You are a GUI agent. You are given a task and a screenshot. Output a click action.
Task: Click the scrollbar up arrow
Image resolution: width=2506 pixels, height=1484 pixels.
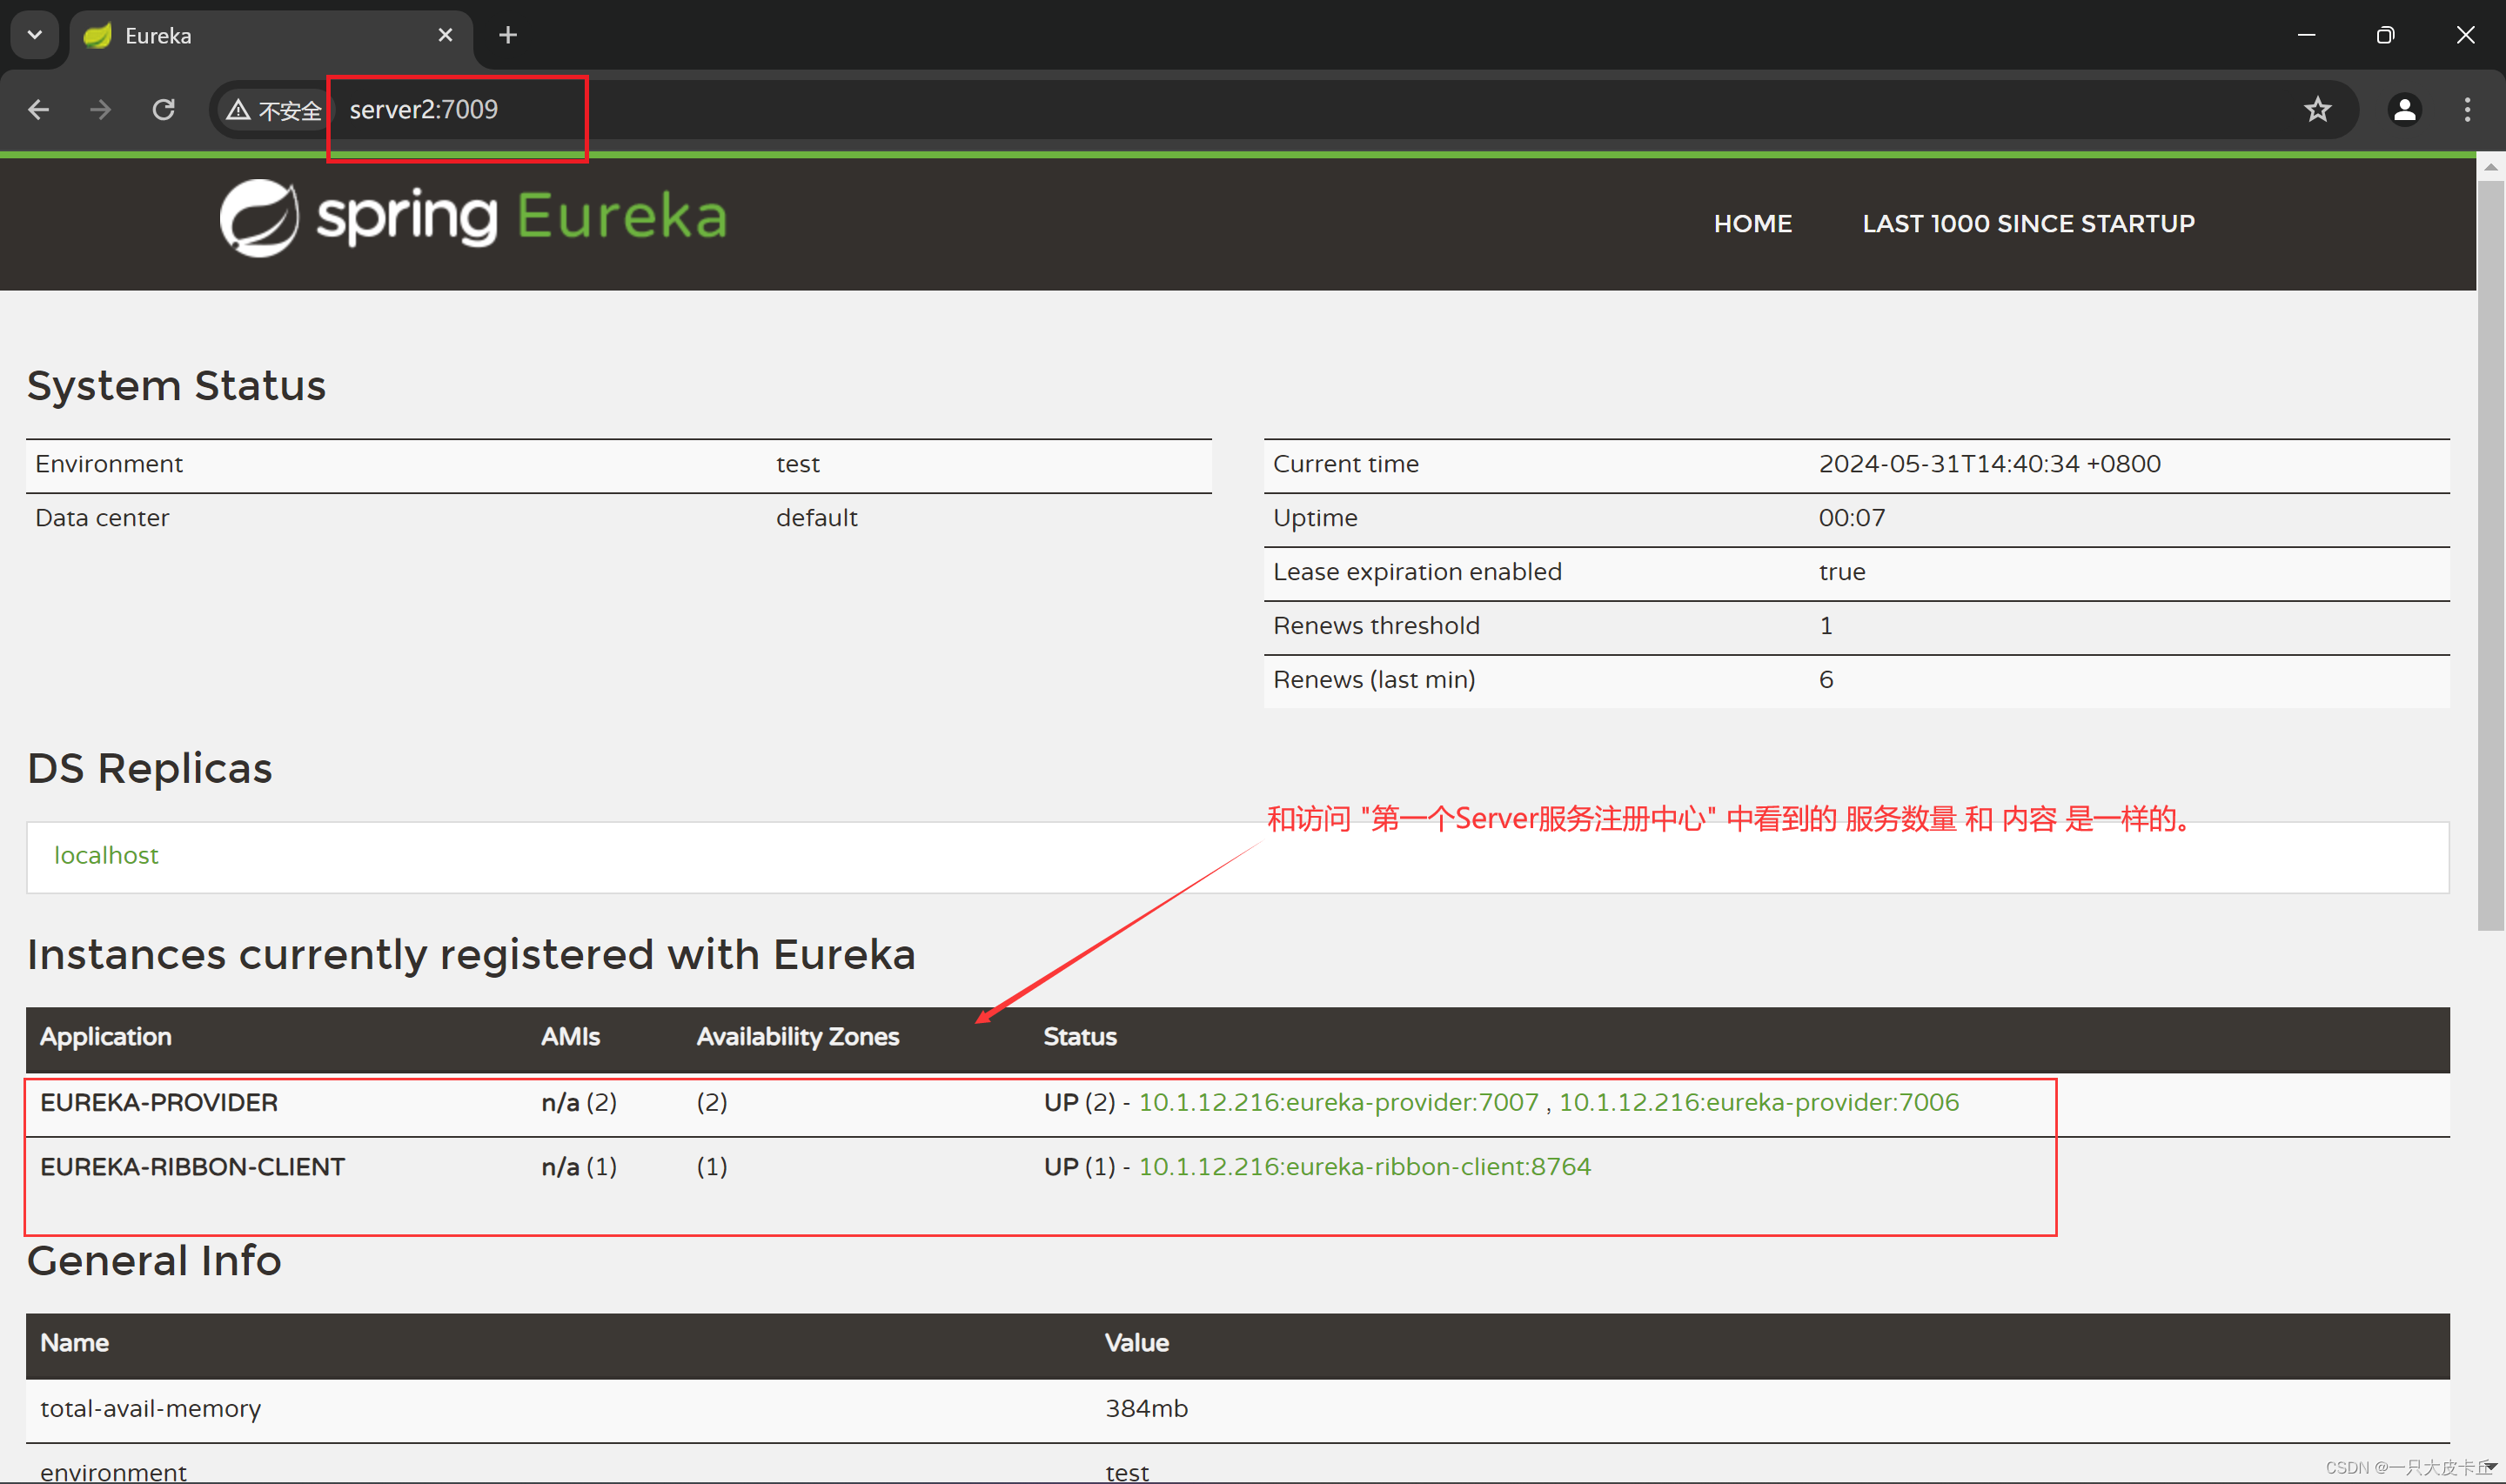click(x=2490, y=166)
